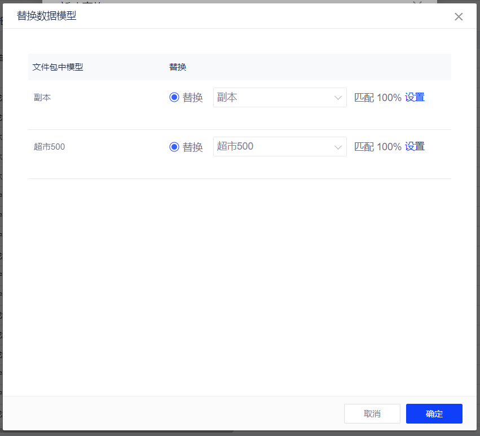Click the 替换 radio label text in 副本 row
The width and height of the screenshot is (480, 436).
pos(192,98)
